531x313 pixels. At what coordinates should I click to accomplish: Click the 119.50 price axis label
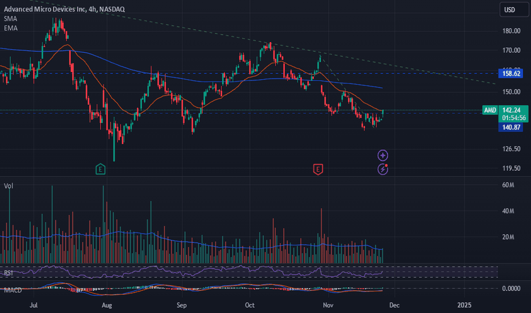coord(512,168)
